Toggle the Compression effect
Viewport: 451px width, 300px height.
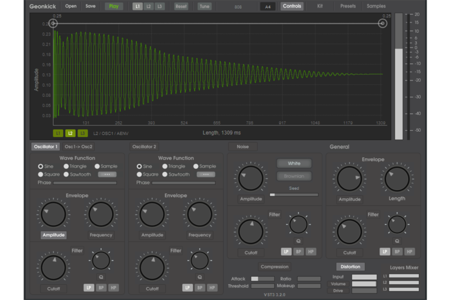275,267
